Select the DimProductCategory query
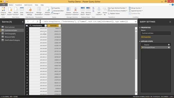 tap(12, 40)
